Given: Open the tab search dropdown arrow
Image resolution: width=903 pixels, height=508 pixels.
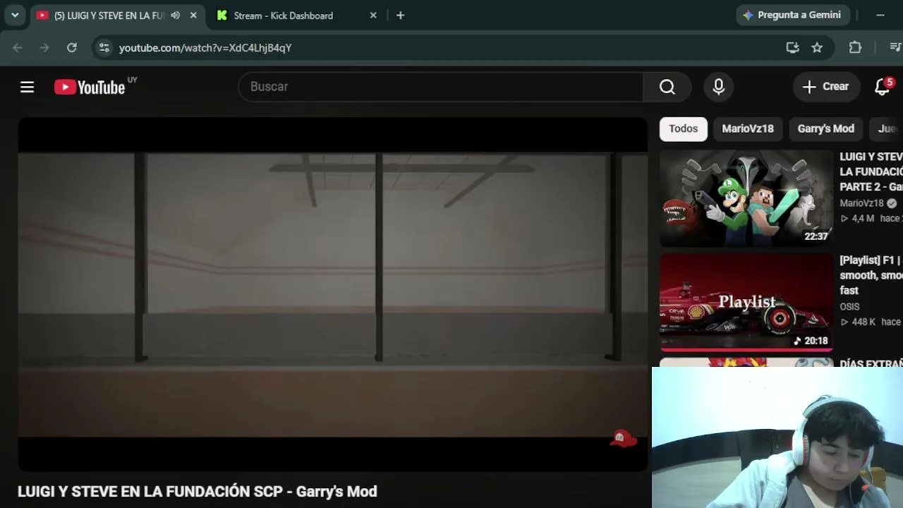Looking at the screenshot, I should (x=15, y=15).
